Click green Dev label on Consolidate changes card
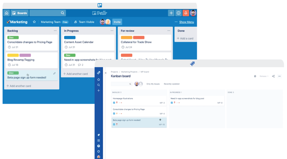287x159 pixels. (x=13, y=38)
